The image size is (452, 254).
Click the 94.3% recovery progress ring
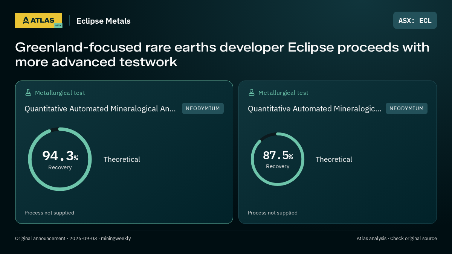click(60, 159)
